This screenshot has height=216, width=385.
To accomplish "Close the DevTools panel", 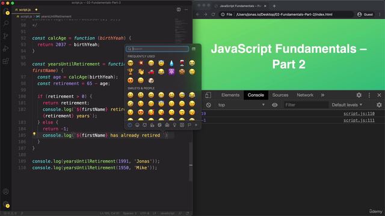I will tap(379, 95).
